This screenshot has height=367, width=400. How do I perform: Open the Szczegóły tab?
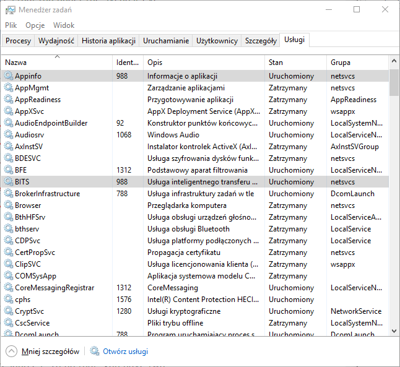click(x=261, y=41)
